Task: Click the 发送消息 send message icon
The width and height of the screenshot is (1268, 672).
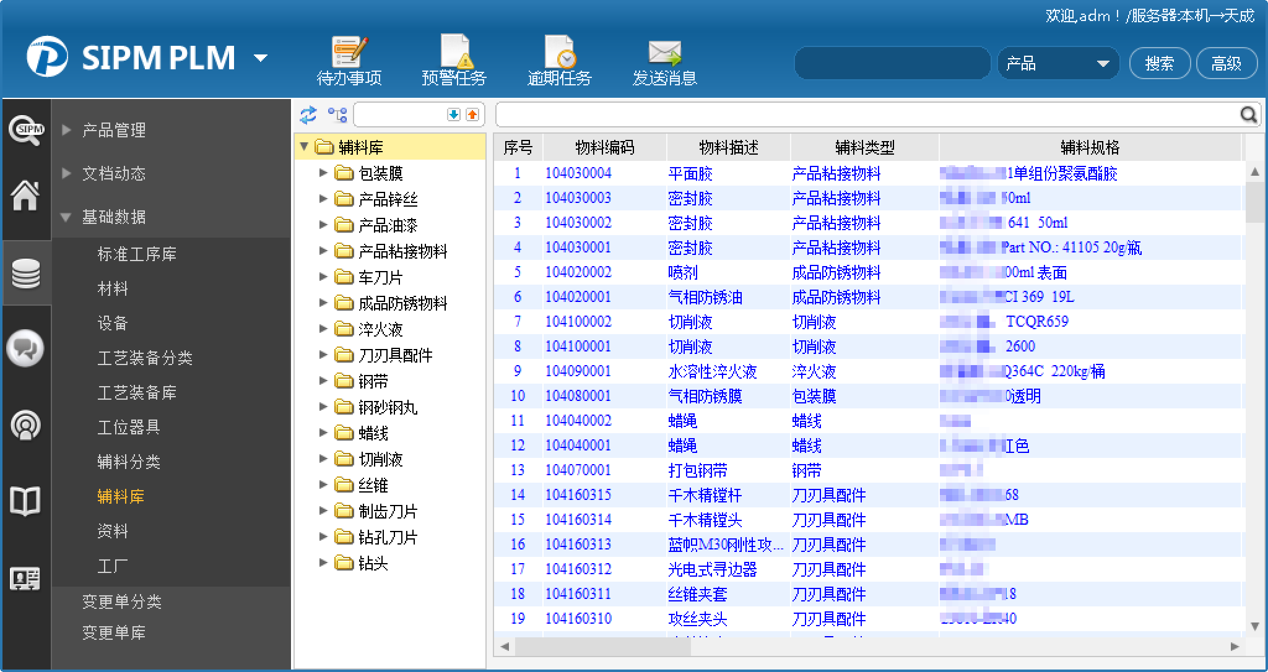Action: pos(664,52)
